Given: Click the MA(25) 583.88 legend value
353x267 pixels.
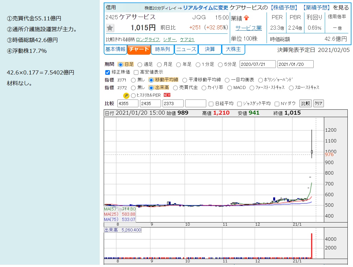Looking at the screenshot, I should coord(129,214).
